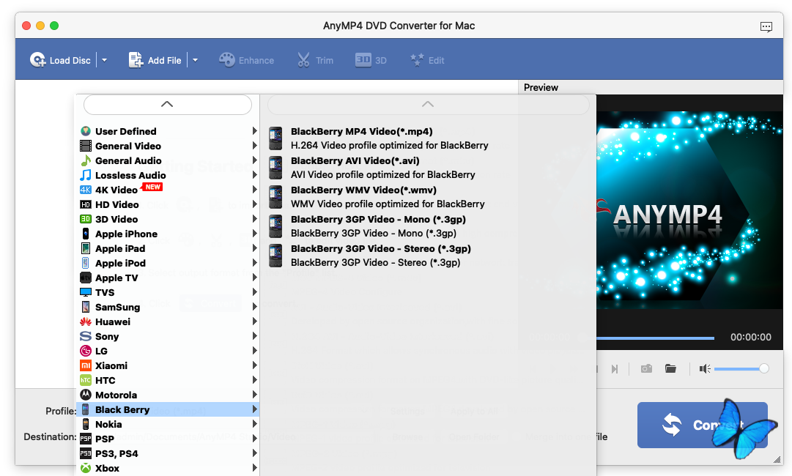Image resolution: width=792 pixels, height=476 pixels.
Task: Select Apple iPhone category
Action: 126,234
